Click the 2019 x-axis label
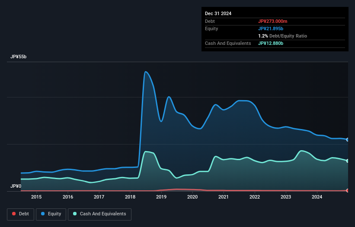 [x=161, y=197]
